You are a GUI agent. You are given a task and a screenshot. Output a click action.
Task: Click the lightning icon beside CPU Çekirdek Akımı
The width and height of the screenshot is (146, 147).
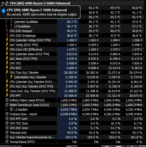7,54
